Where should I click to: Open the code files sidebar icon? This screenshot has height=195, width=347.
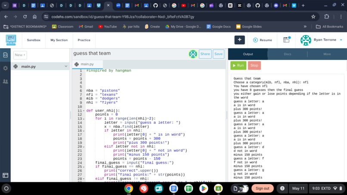(5, 55)
